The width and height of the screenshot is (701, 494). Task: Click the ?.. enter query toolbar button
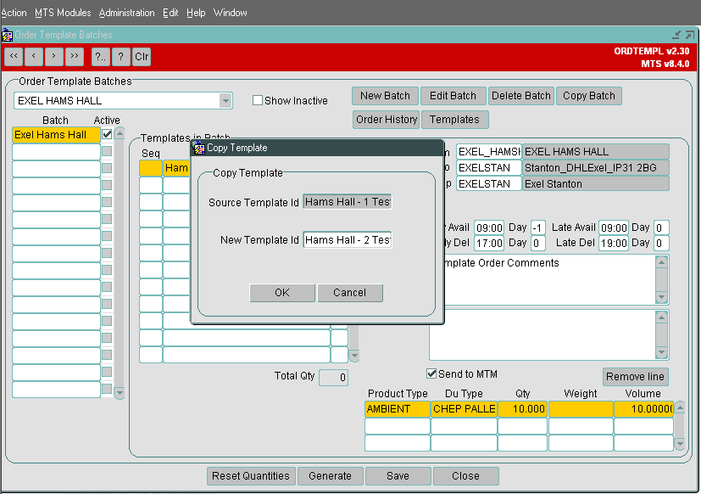pos(101,57)
